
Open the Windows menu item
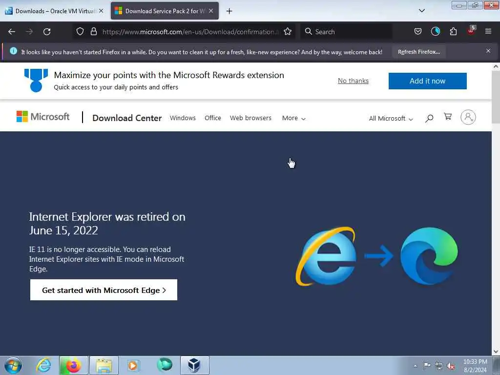[183, 118]
